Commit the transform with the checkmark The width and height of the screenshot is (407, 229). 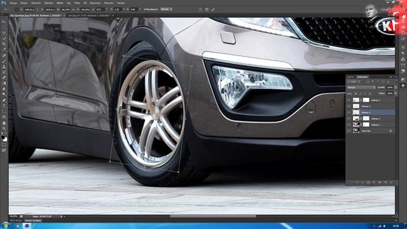coord(213,10)
